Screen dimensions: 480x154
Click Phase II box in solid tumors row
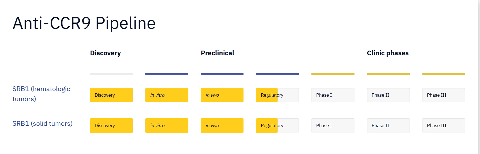(388, 125)
